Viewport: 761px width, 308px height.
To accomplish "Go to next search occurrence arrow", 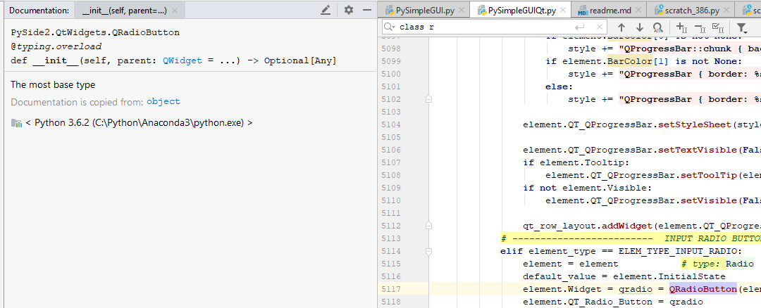I will pyautogui.click(x=640, y=27).
